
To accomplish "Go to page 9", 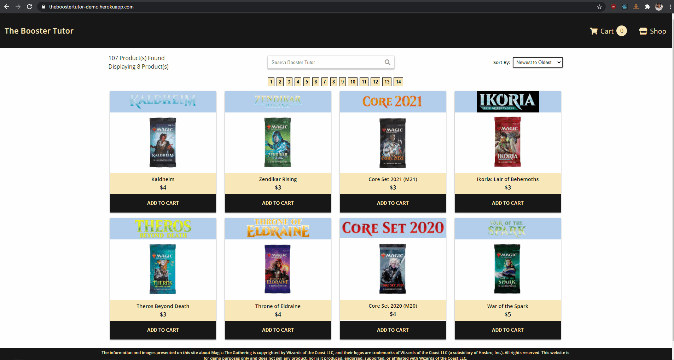I will click(343, 82).
